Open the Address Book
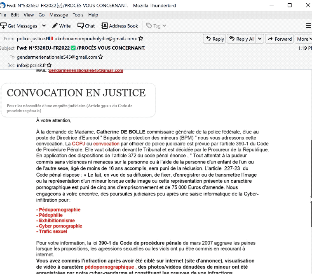Viewport: 312px width, 274px height. [120, 26]
